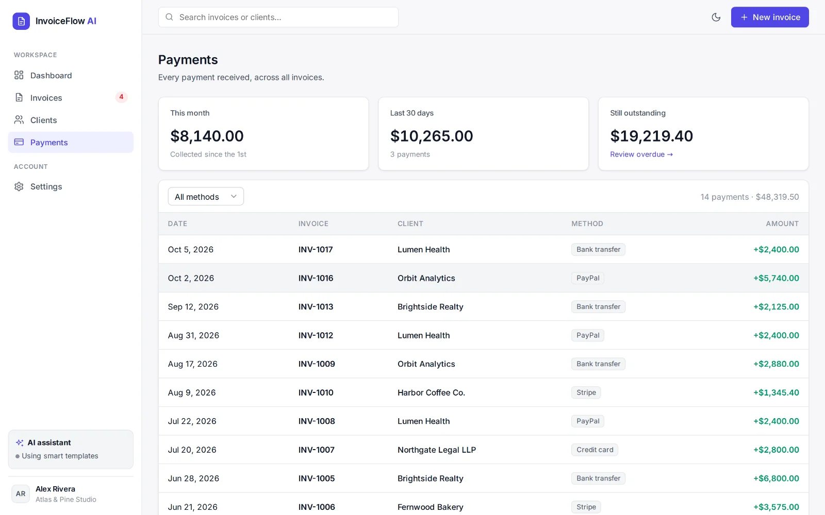Open the Dashboard page

(71, 75)
